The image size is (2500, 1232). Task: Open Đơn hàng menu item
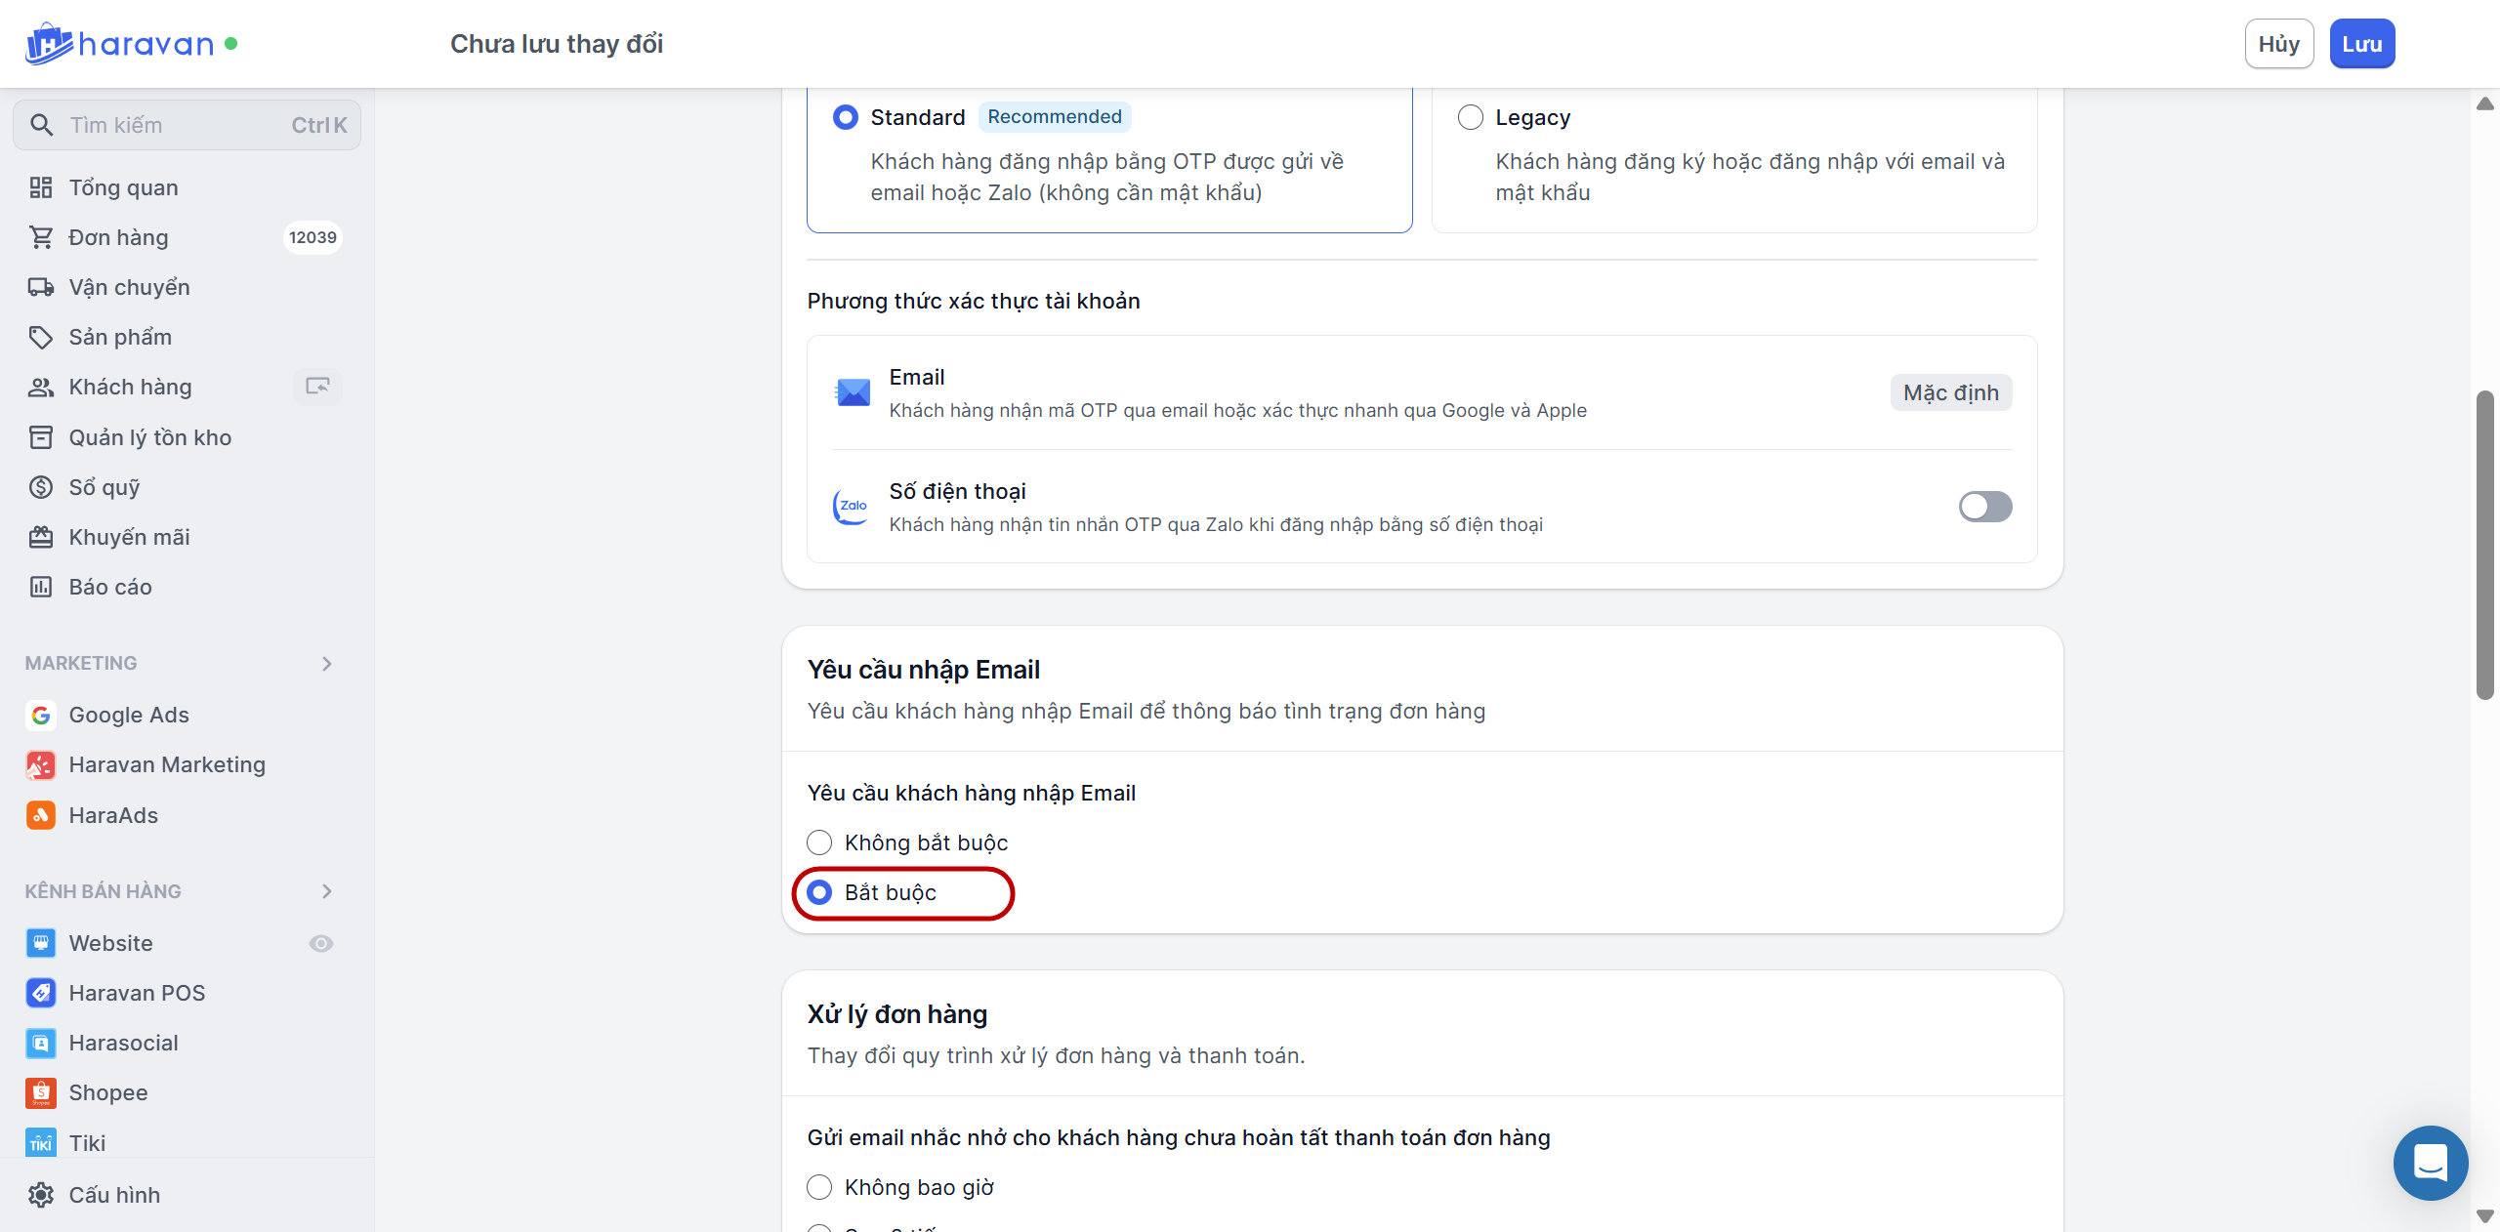(119, 237)
